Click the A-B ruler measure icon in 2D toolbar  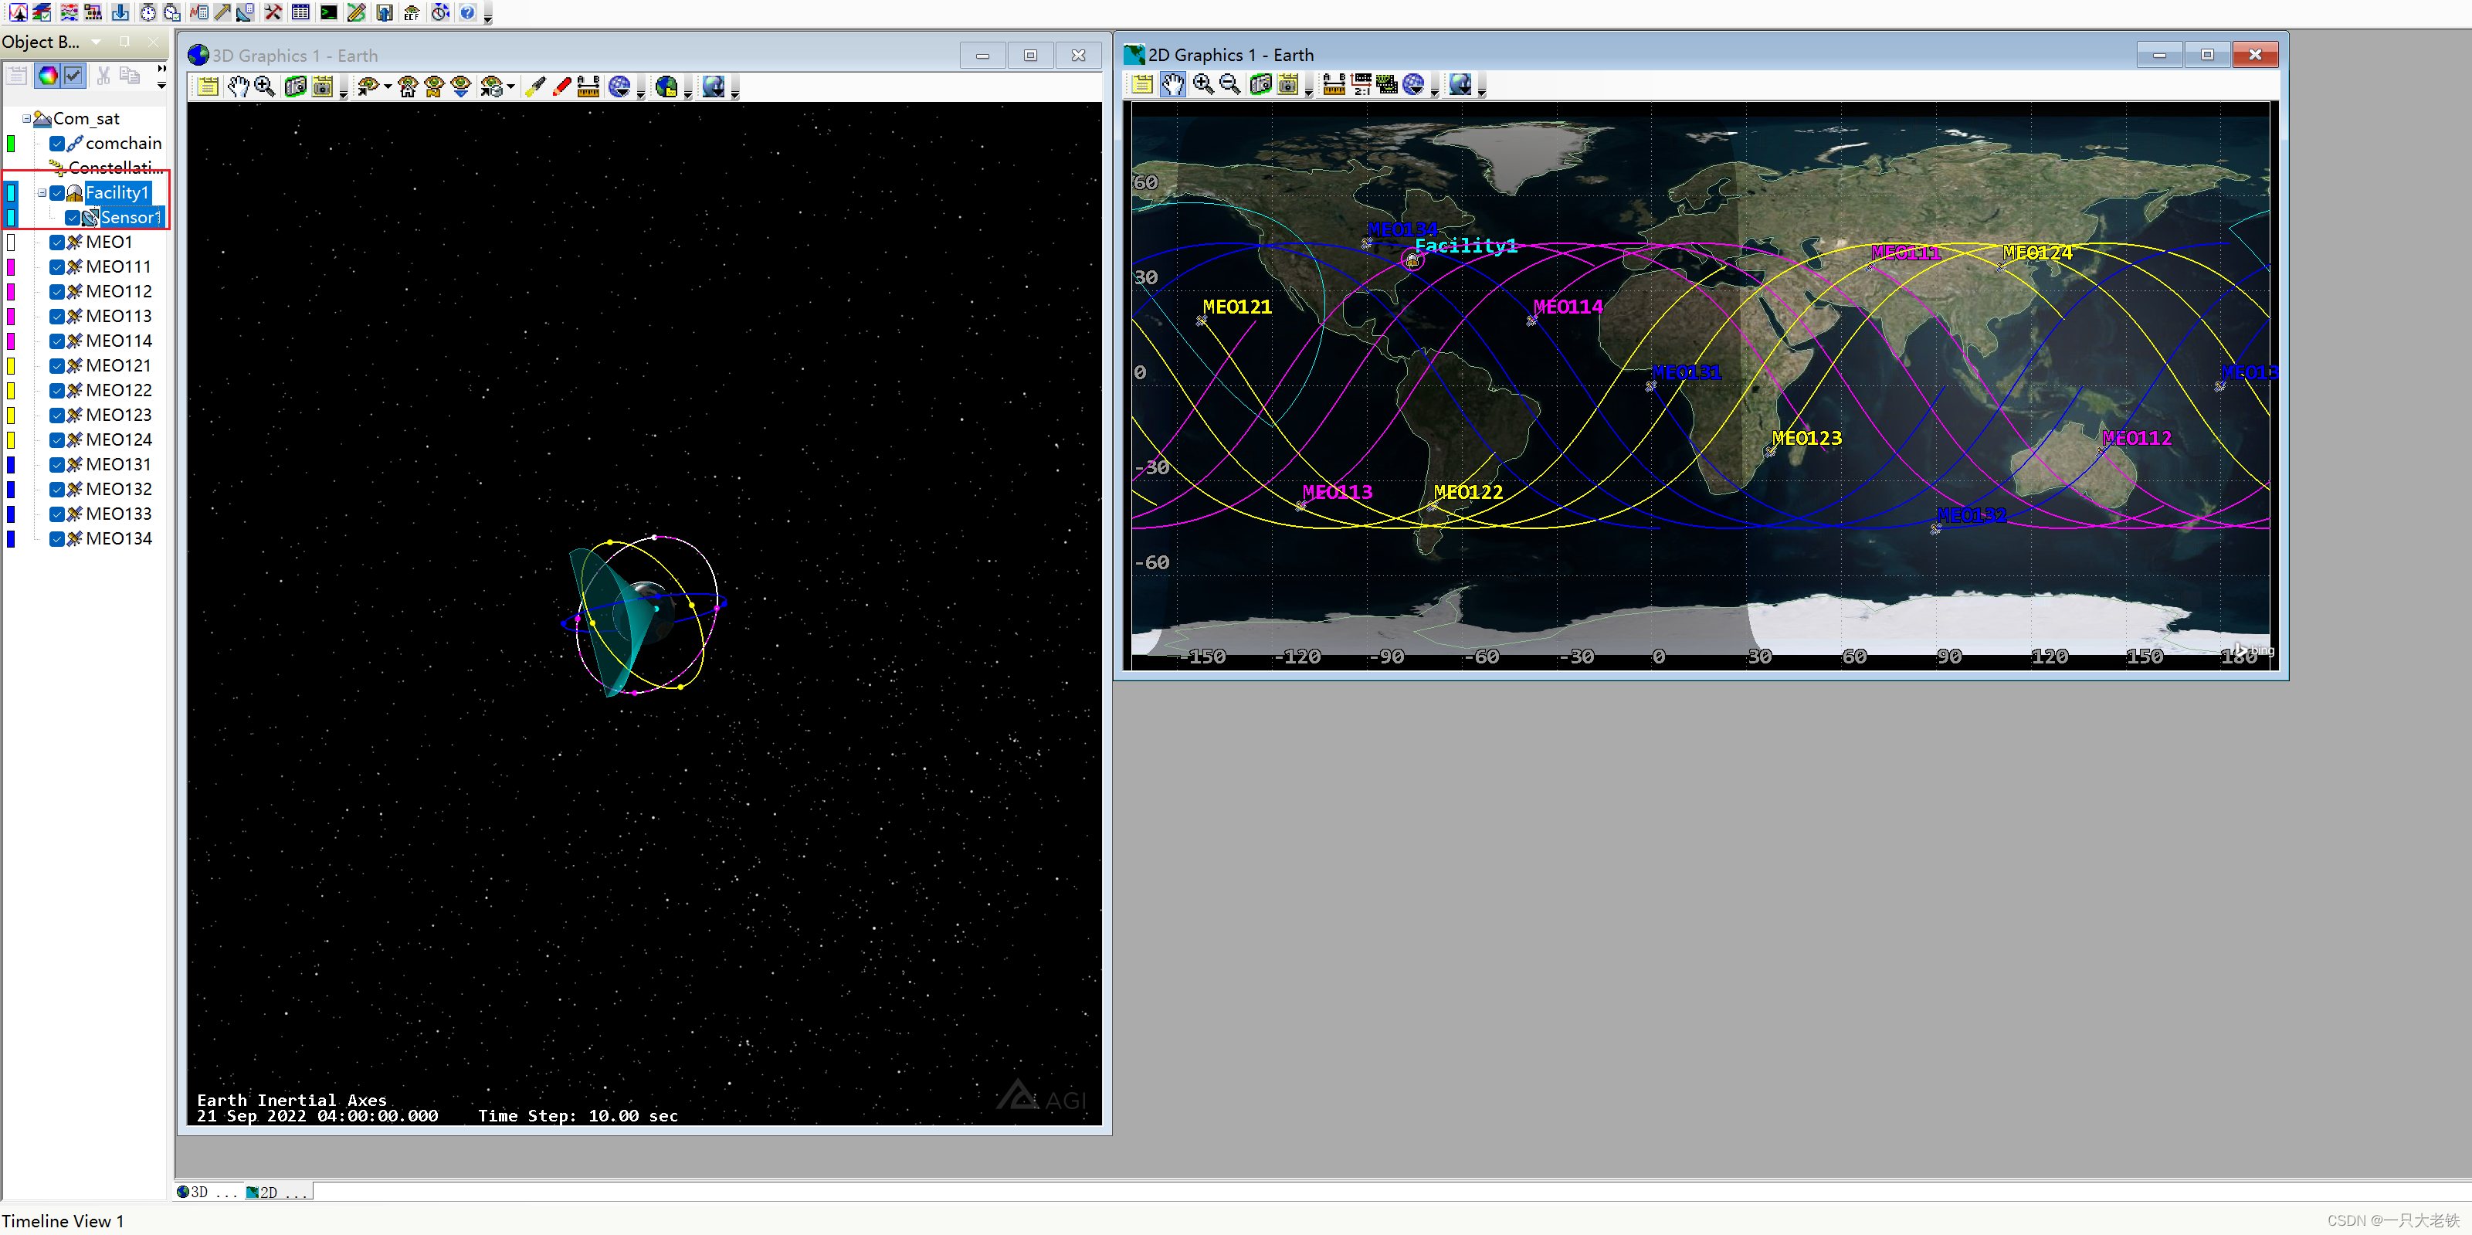point(1334,84)
